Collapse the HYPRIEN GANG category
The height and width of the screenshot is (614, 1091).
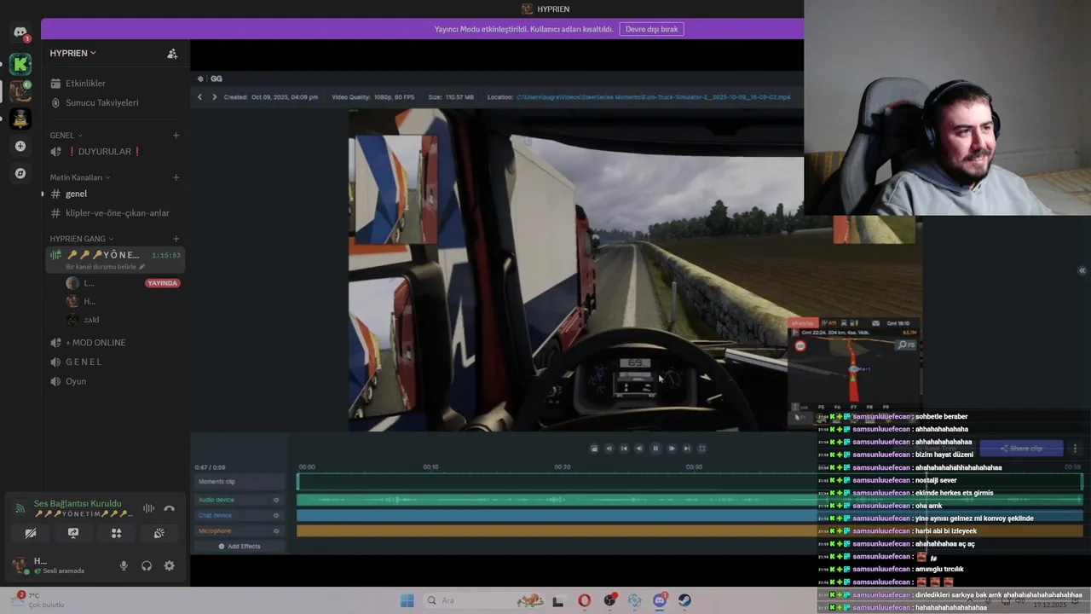[x=82, y=239]
